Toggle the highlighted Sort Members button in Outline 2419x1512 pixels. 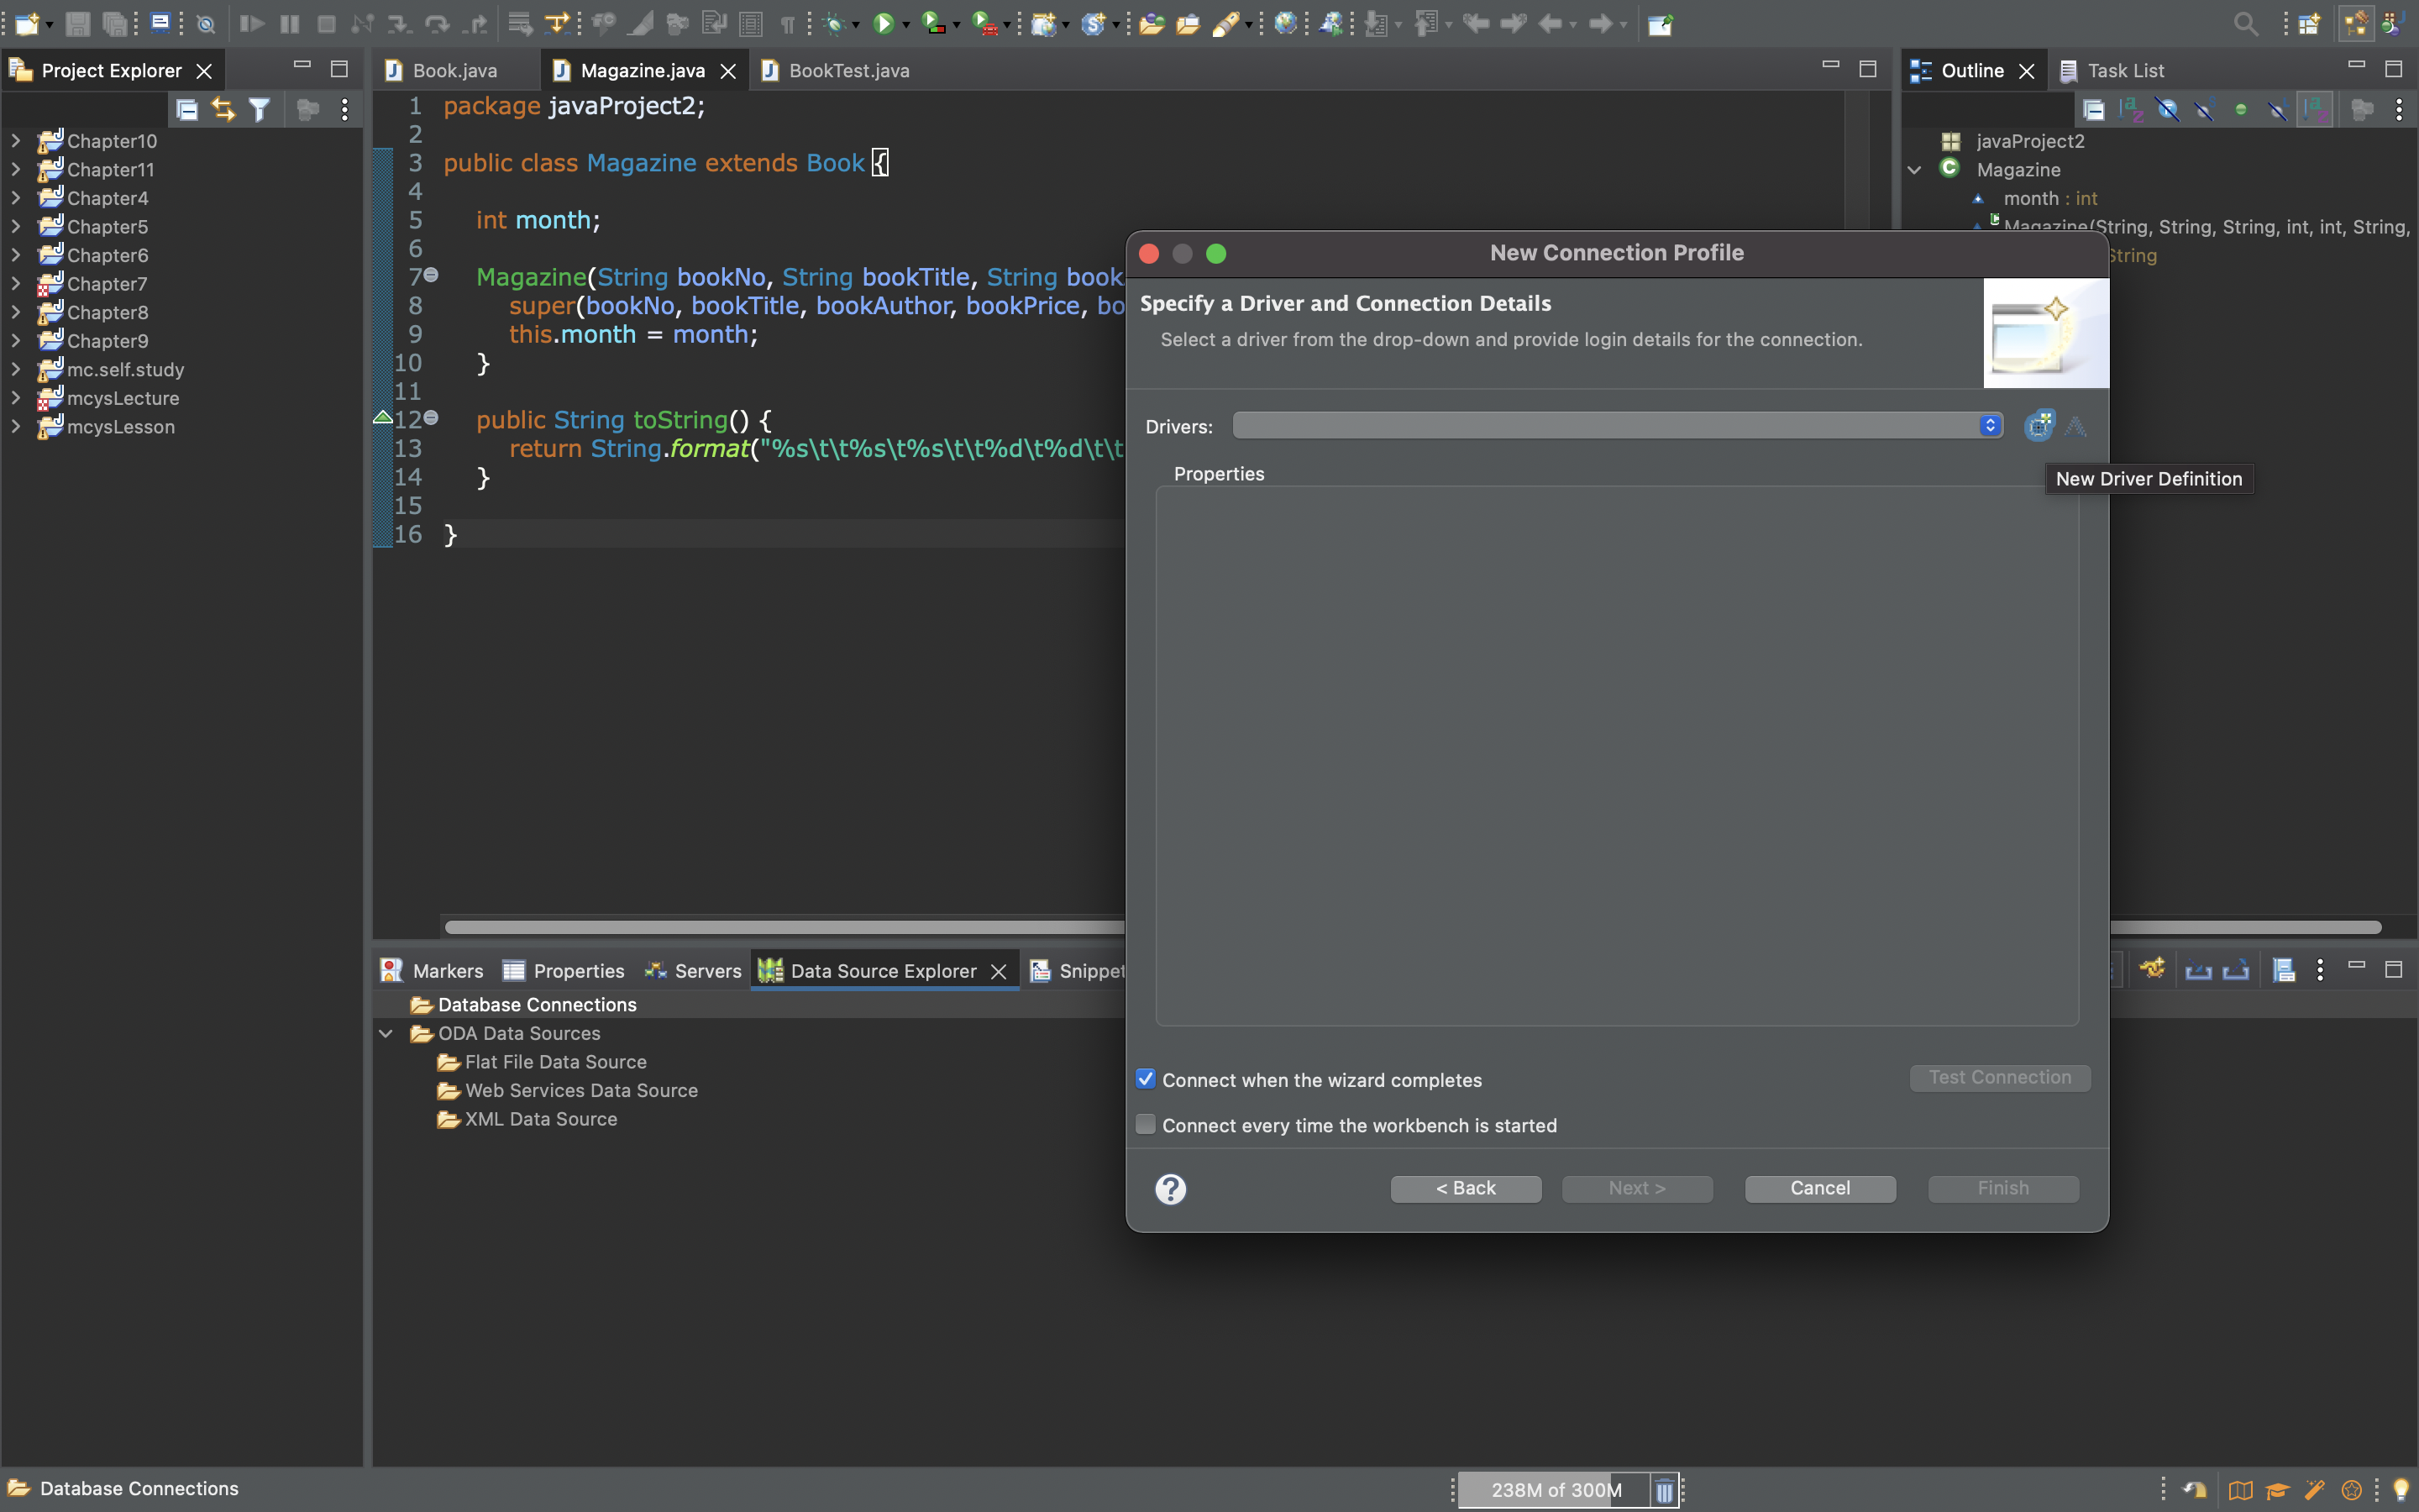point(2315,110)
